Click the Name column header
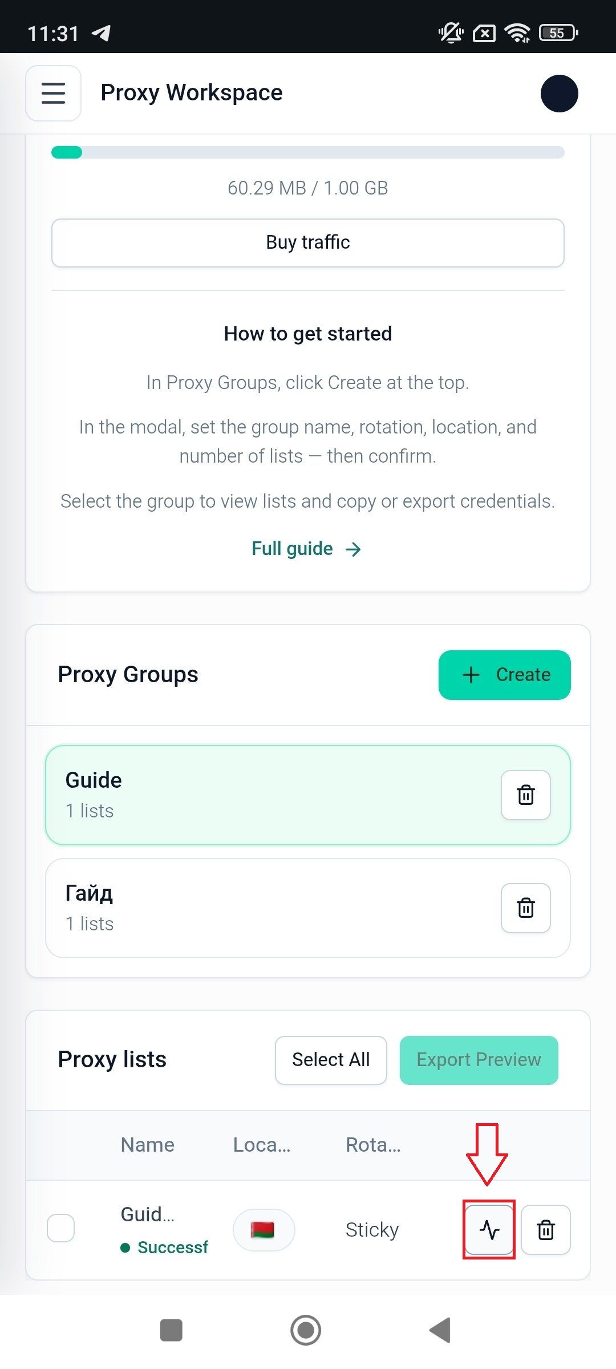 point(148,1145)
